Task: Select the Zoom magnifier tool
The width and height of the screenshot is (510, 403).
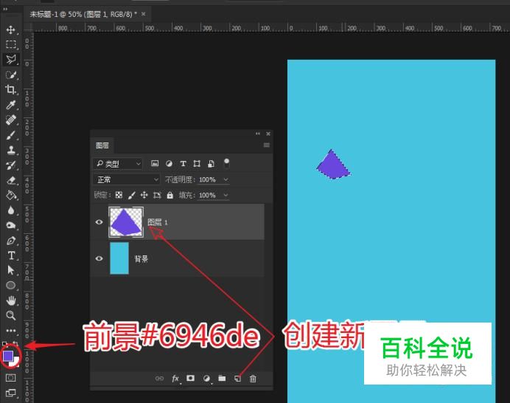Action: (11, 315)
